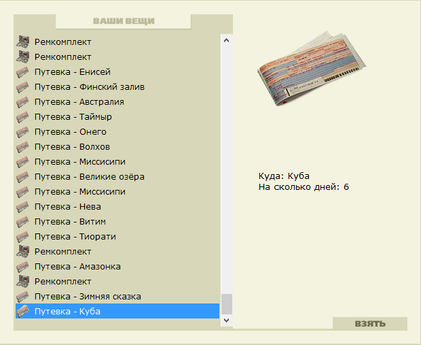Select the Путевка - Амазонка entry
Screen dimensions: 421x345
(x=117, y=267)
